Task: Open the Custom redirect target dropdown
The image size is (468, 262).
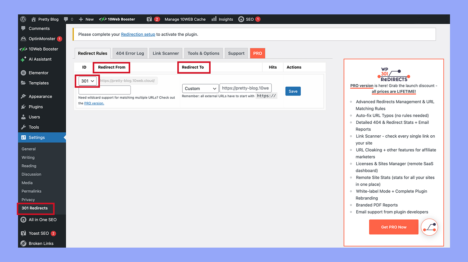Action: 200,89
